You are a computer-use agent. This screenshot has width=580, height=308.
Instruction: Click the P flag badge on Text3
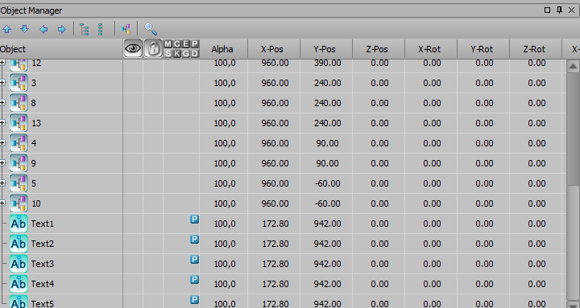point(195,260)
